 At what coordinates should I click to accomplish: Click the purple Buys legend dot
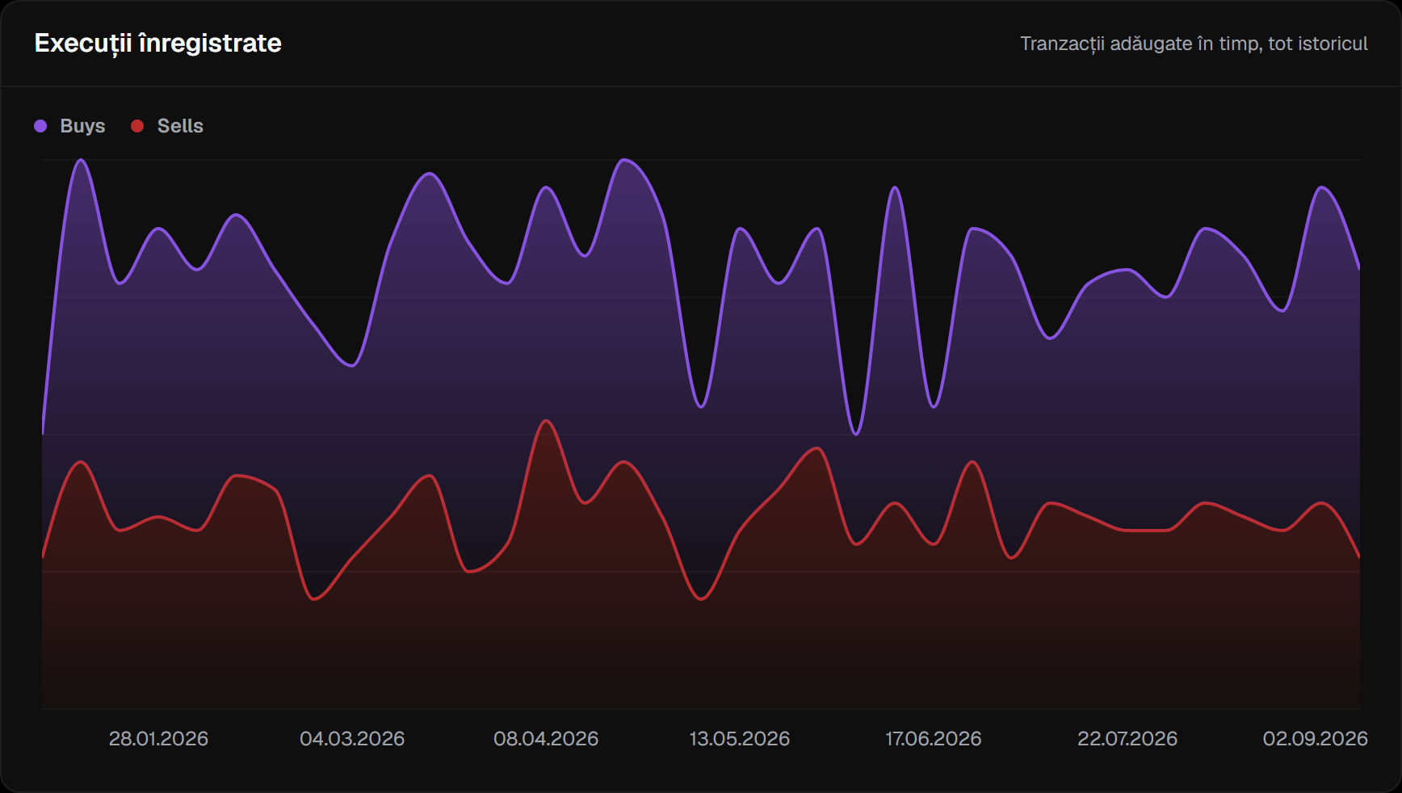pyautogui.click(x=40, y=126)
